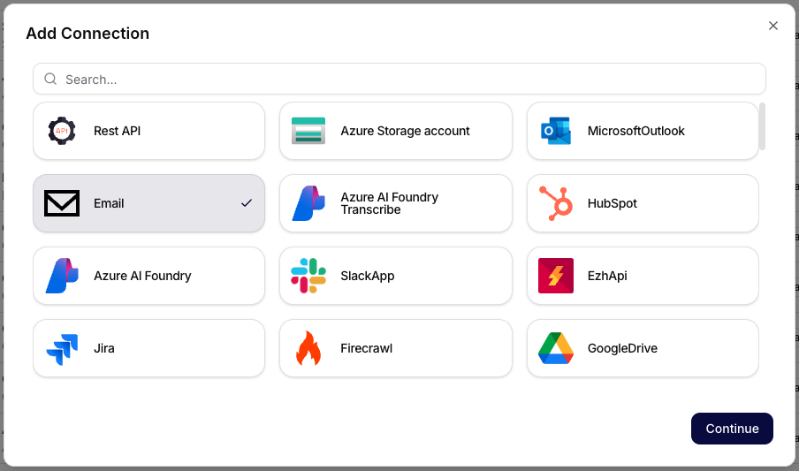Click the Search connections input field
The height and width of the screenshot is (471, 799).
coord(407,79)
